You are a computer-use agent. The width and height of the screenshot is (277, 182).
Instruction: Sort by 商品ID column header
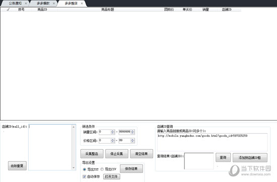coord(42,10)
